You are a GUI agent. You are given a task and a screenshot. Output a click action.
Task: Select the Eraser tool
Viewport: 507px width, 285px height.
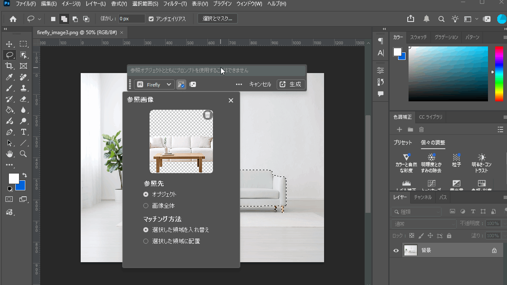(23, 99)
